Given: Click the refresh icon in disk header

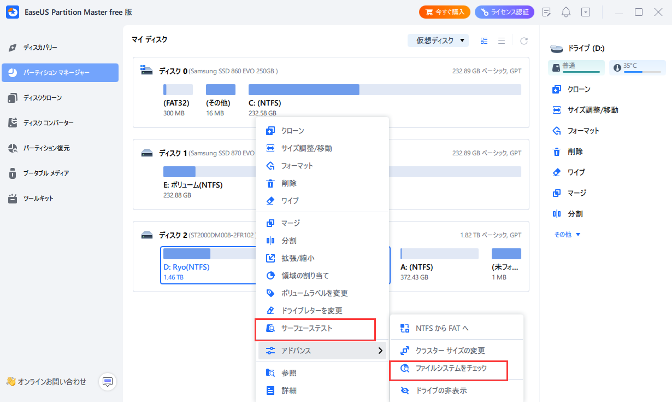Looking at the screenshot, I should [x=524, y=41].
